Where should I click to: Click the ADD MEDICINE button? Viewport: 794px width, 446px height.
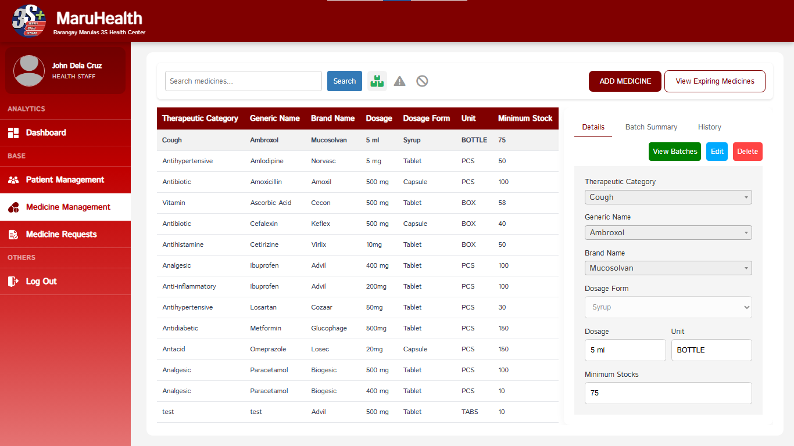pyautogui.click(x=625, y=81)
